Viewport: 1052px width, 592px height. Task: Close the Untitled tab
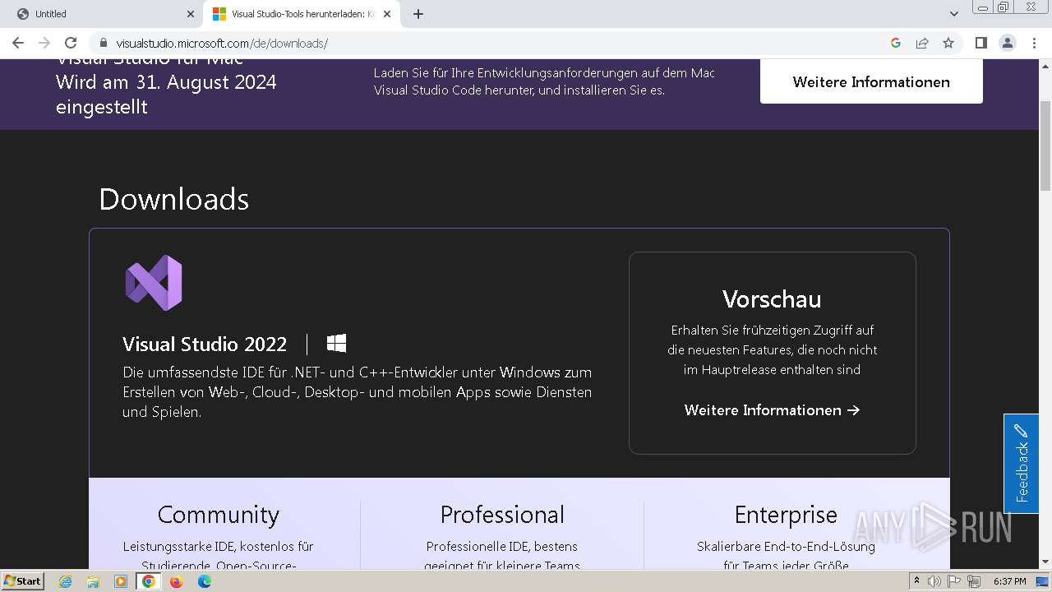(x=191, y=14)
